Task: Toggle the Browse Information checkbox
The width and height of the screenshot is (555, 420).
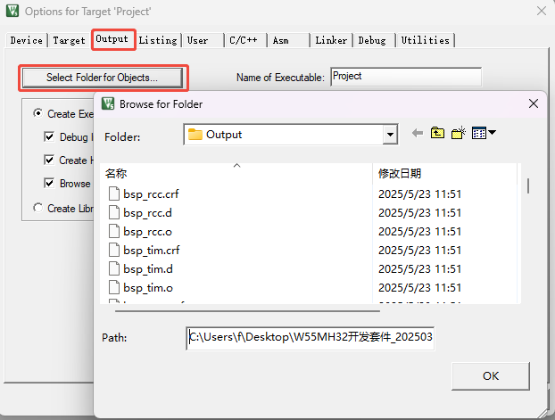Action: pos(50,183)
